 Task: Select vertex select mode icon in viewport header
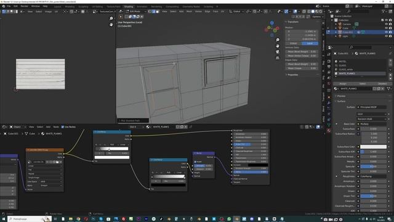click(x=150, y=11)
